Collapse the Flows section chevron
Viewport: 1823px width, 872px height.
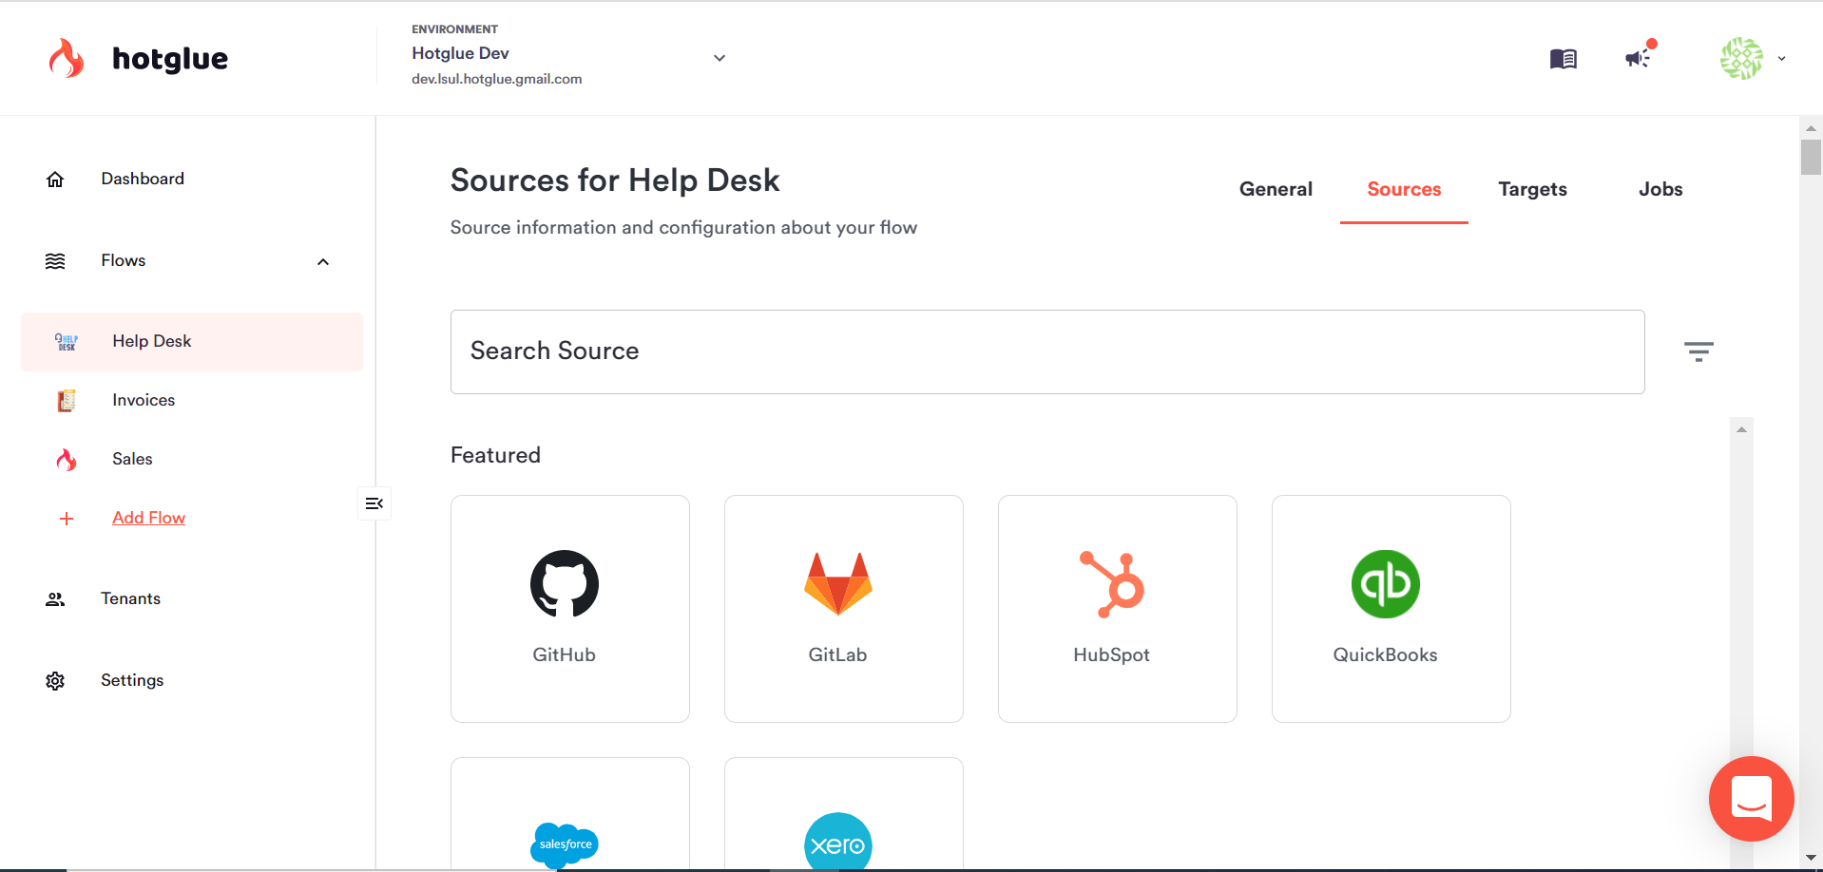tap(323, 261)
